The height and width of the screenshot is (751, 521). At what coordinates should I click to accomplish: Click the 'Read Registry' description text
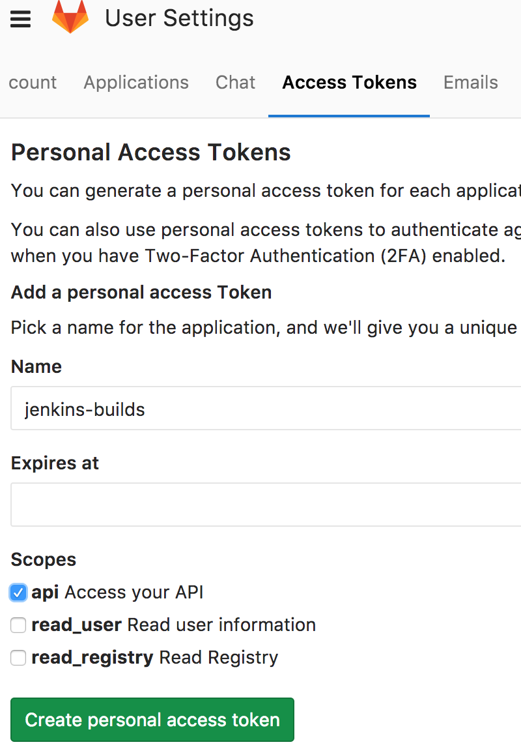(x=219, y=658)
